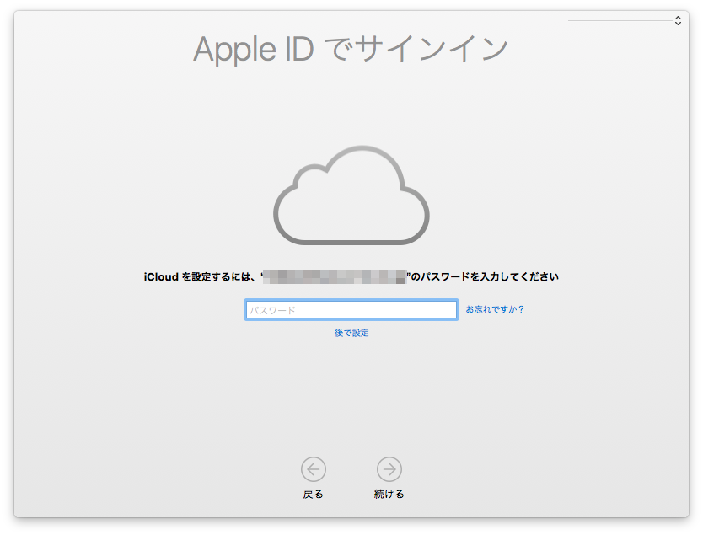Focus the パスワード password field

351,309
